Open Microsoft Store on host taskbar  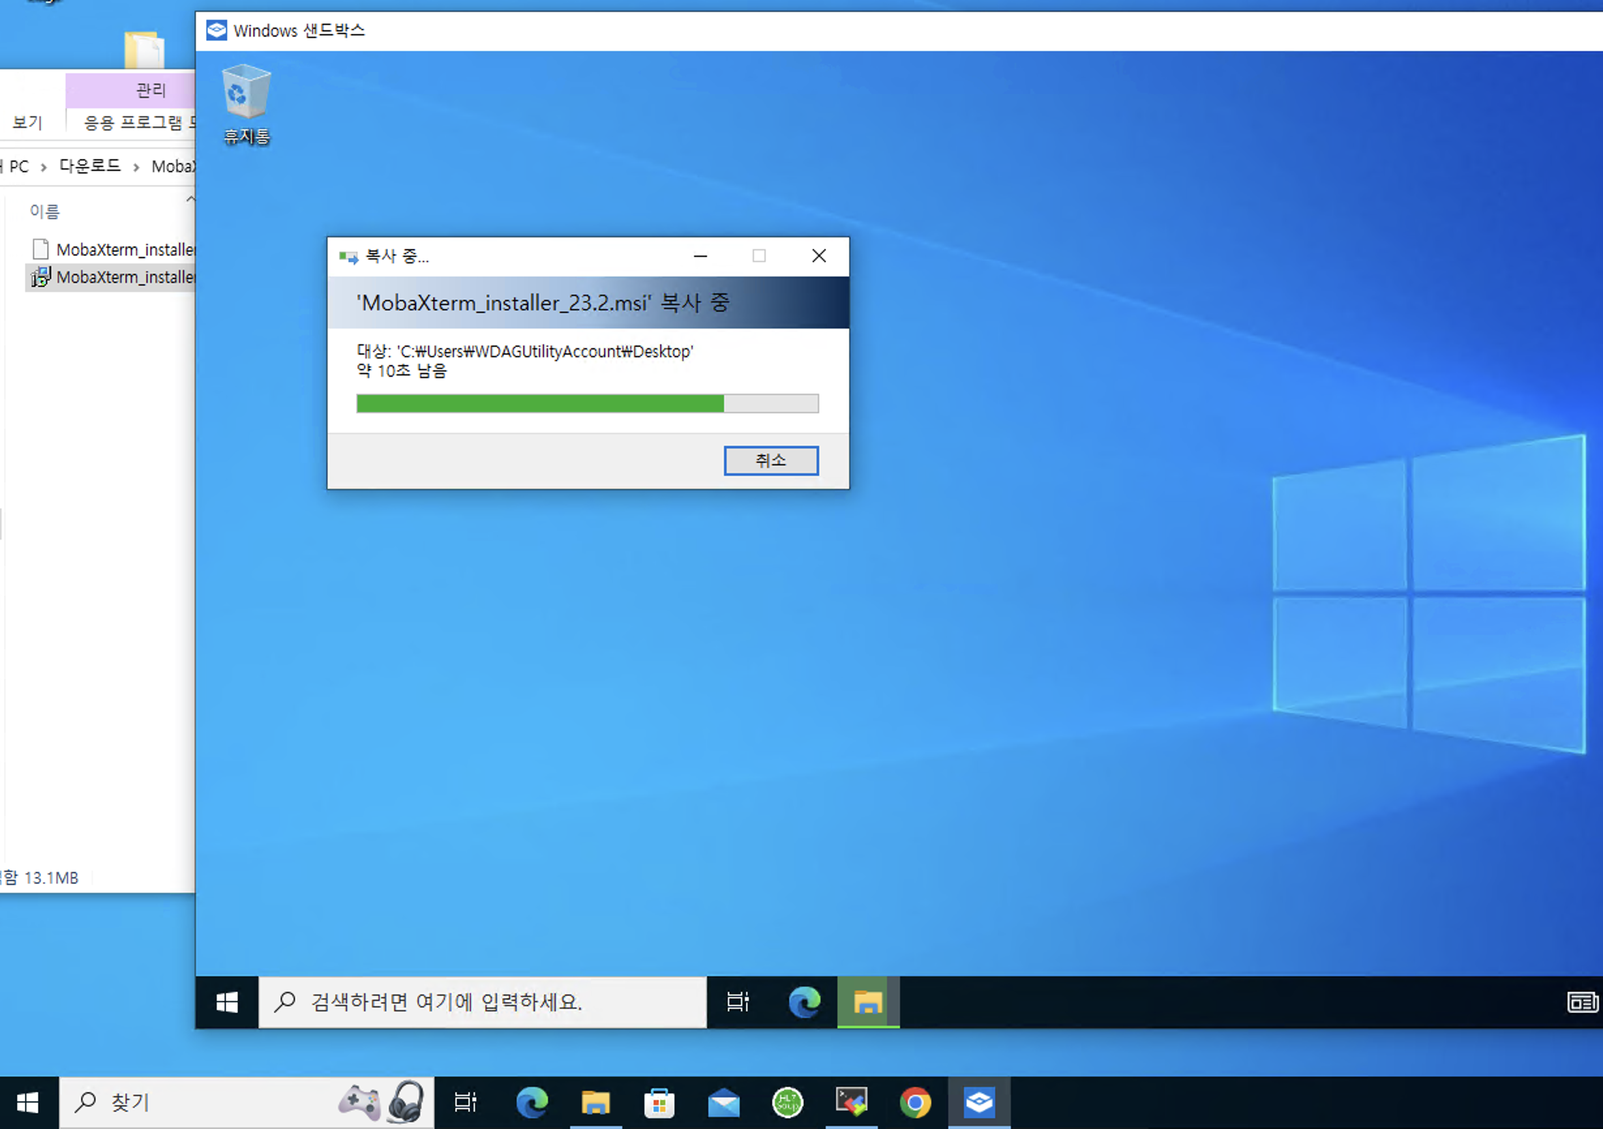pos(659,1103)
